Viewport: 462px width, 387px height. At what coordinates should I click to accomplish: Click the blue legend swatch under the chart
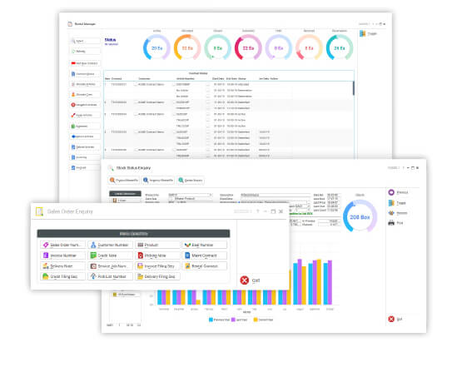pos(211,320)
